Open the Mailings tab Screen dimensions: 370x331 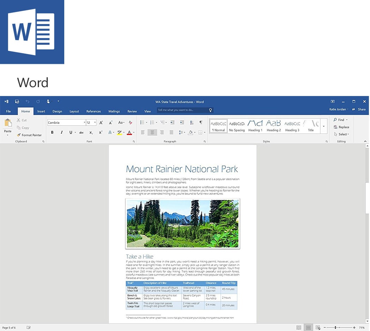[x=114, y=112]
